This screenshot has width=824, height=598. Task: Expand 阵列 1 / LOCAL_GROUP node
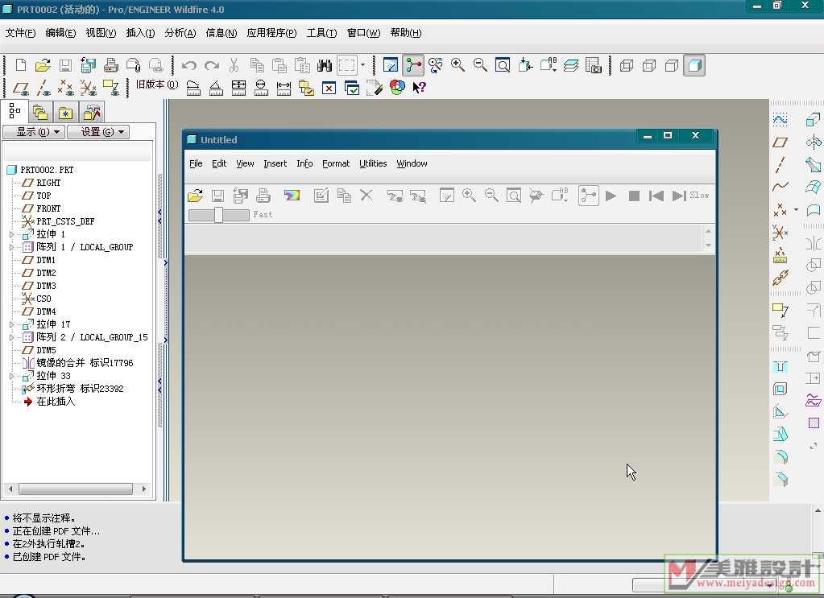click(11, 247)
